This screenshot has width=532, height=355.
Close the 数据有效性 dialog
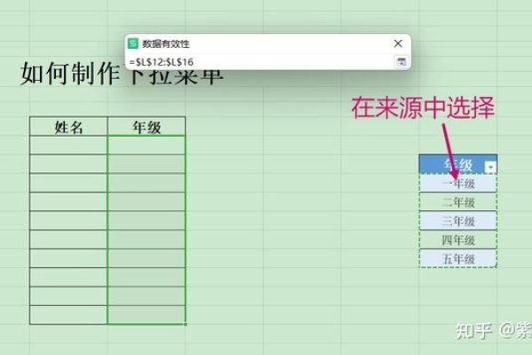[x=398, y=43]
